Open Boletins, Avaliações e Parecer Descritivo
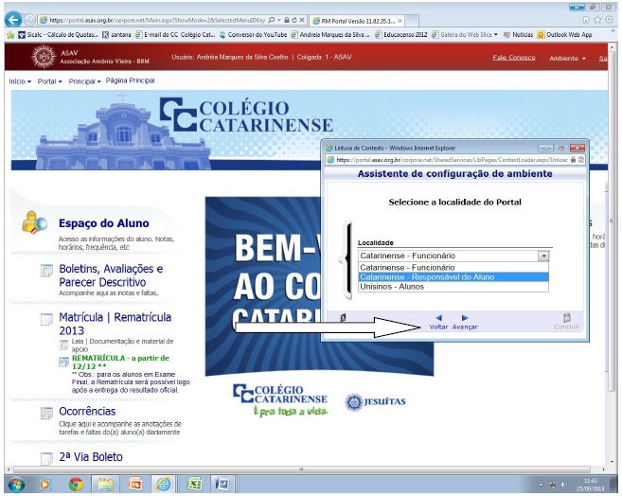The image size is (622, 496). [111, 275]
